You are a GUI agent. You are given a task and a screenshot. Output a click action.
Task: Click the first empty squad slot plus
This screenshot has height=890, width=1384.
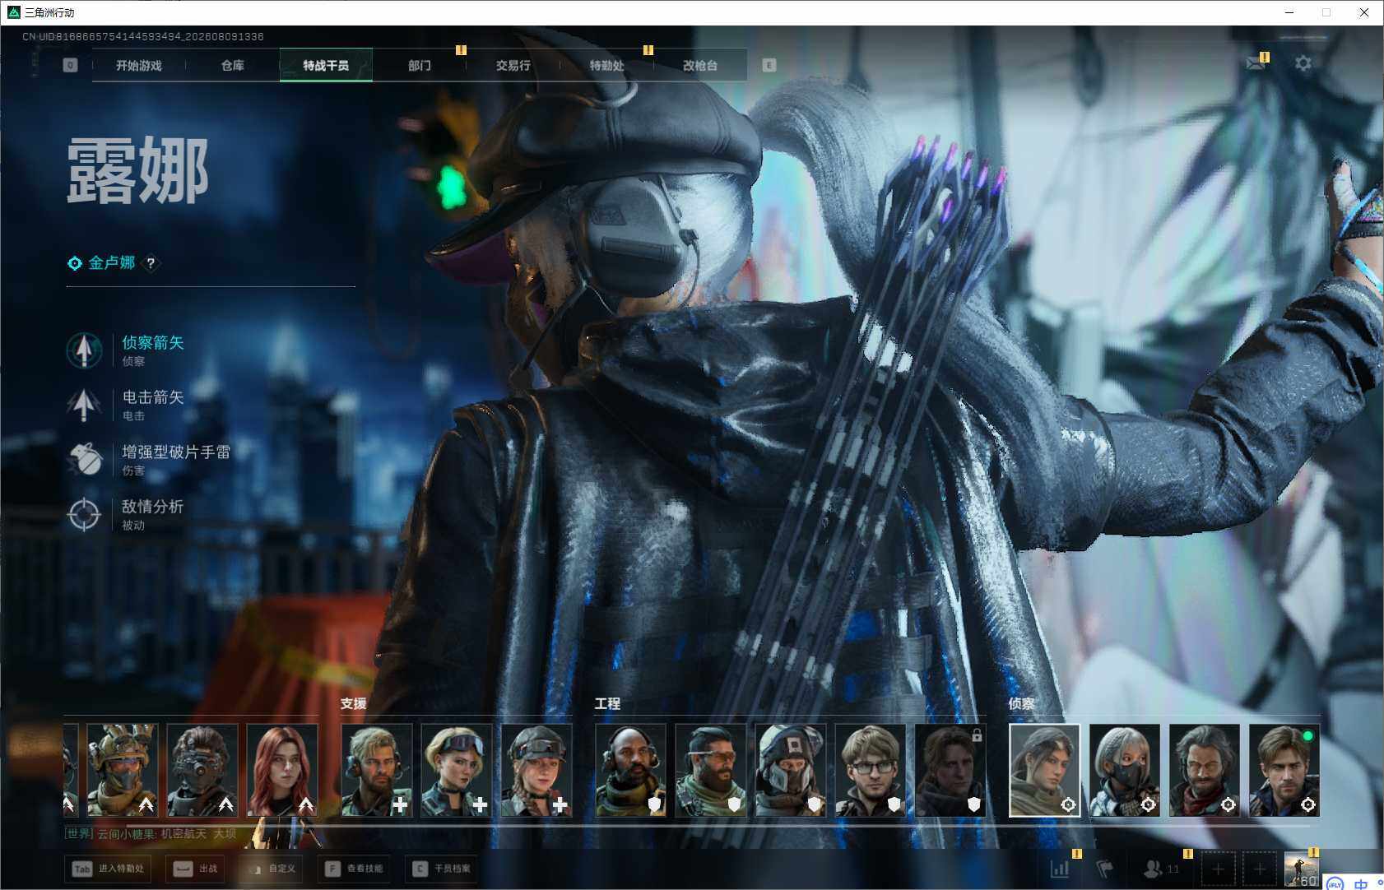click(1219, 869)
